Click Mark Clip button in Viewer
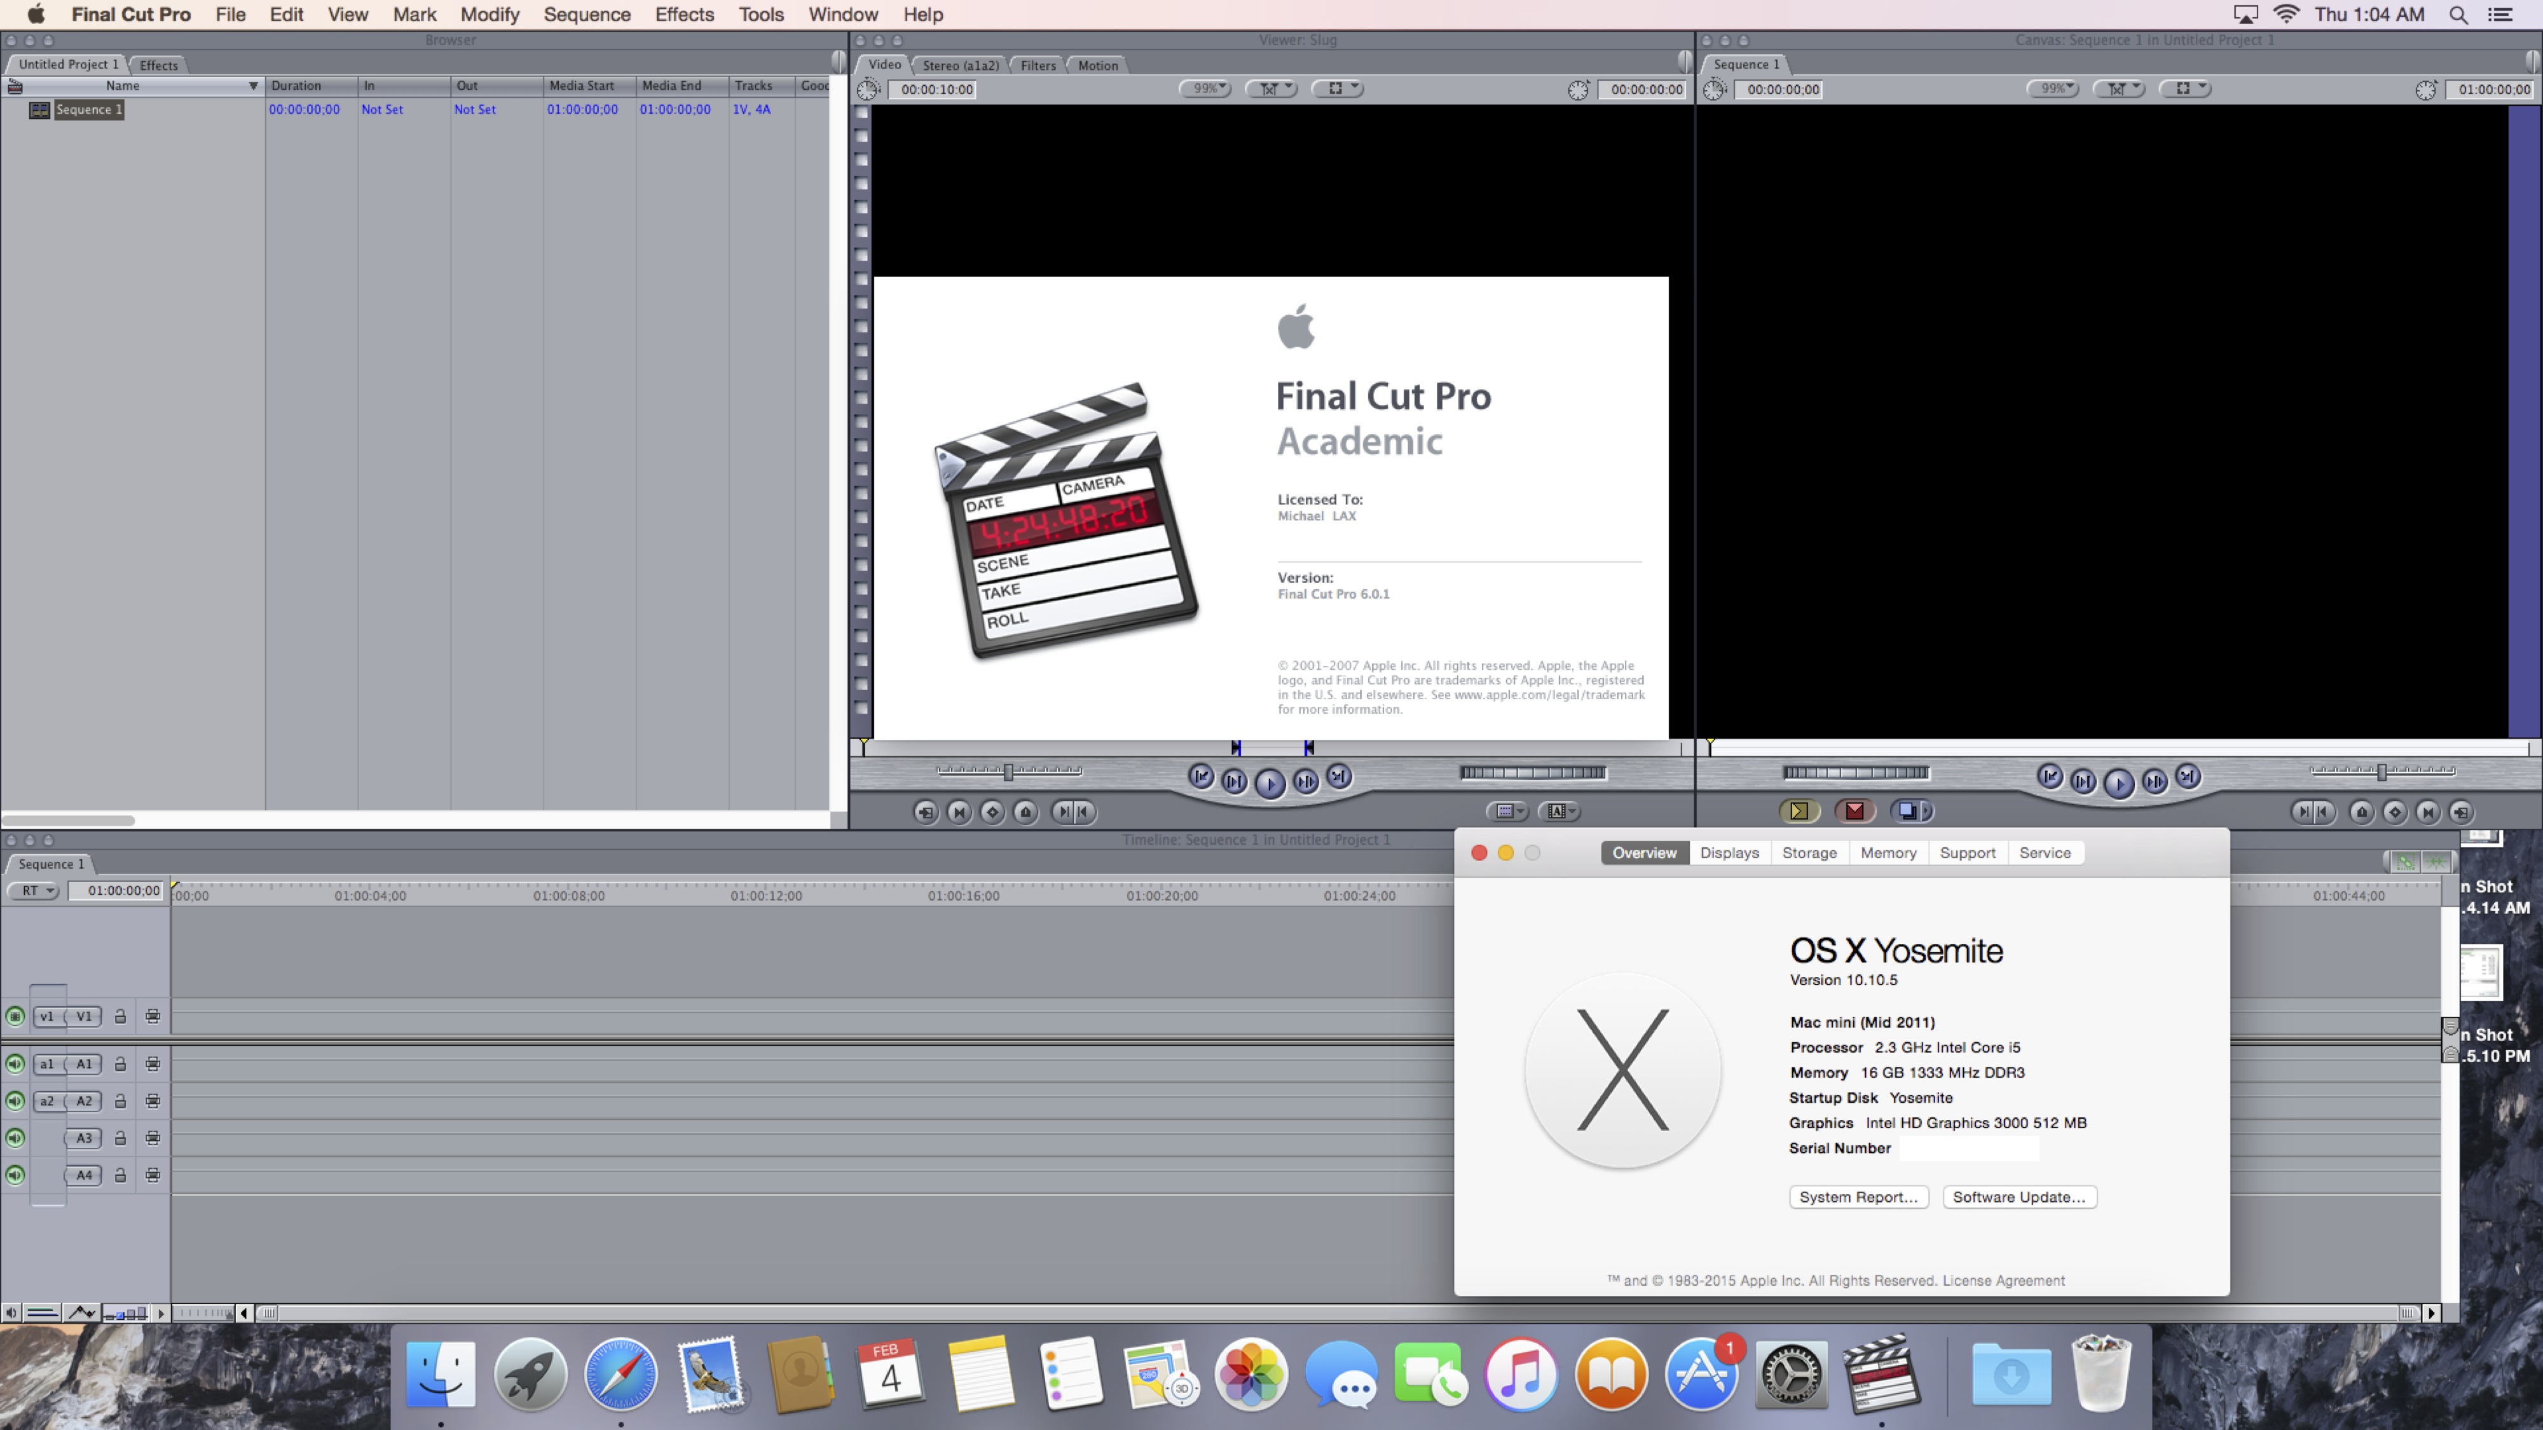The height and width of the screenshot is (1430, 2543). point(959,812)
